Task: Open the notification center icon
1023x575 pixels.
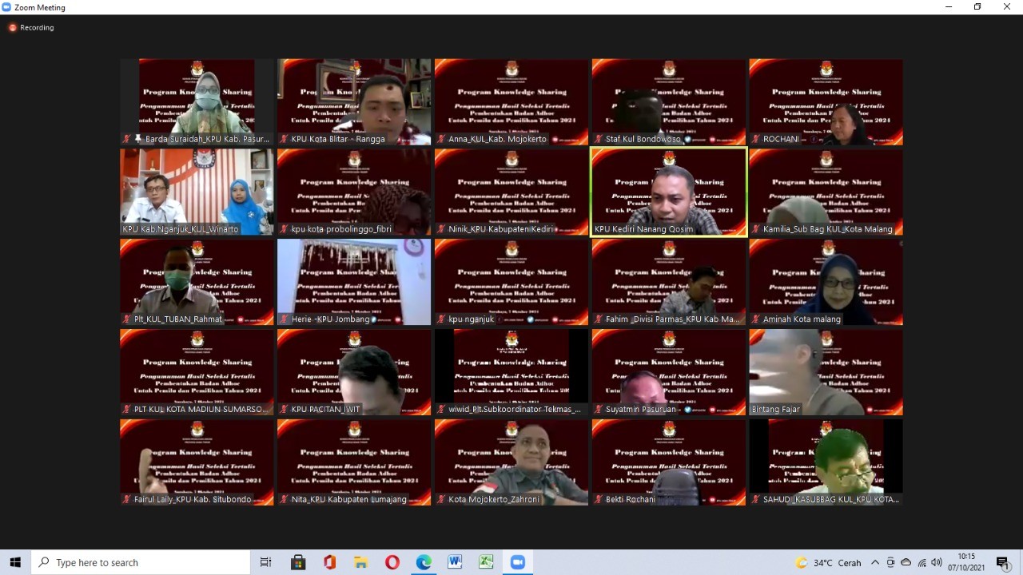Action: coord(1002,562)
